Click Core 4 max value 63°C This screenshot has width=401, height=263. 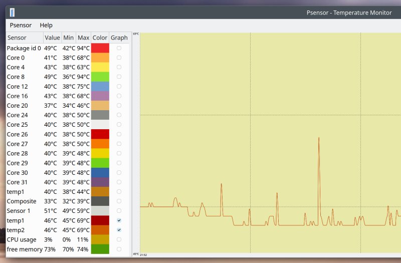pyautogui.click(x=83, y=67)
